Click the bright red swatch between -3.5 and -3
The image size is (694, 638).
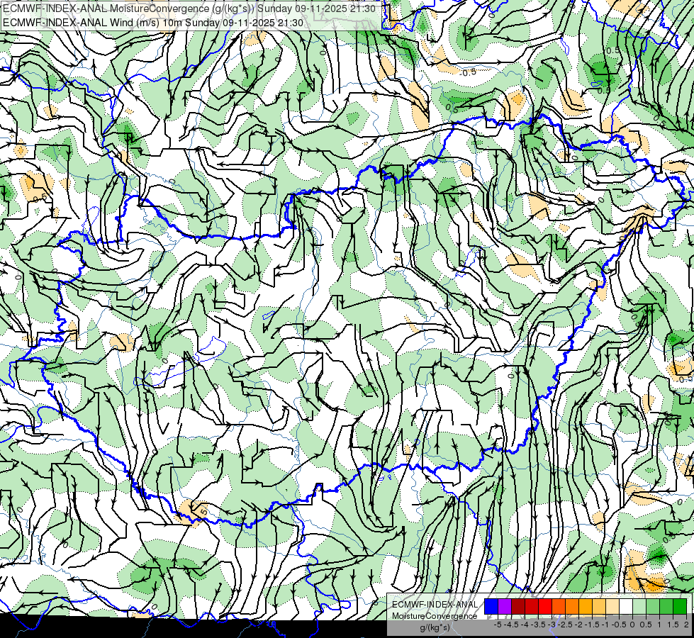[545, 606]
